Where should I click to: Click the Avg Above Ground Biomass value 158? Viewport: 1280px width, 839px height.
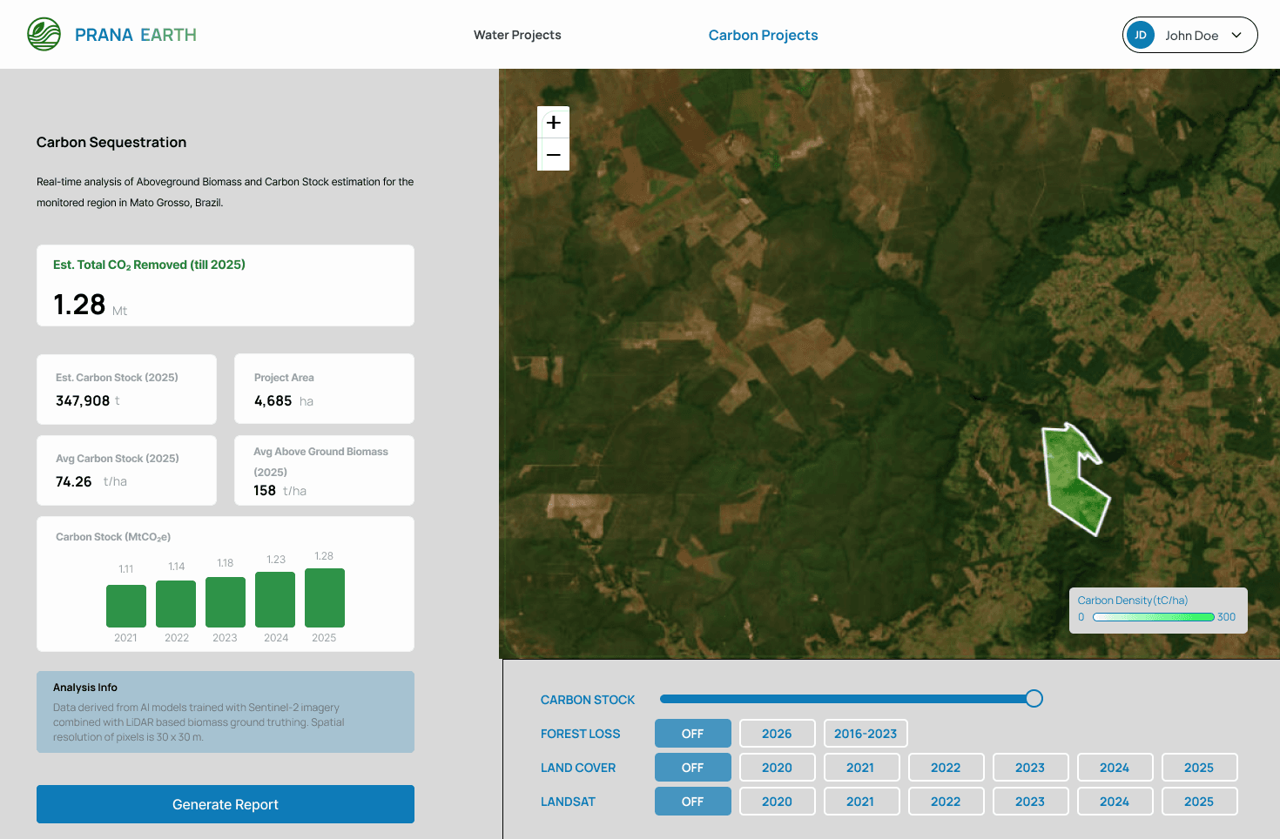(265, 490)
